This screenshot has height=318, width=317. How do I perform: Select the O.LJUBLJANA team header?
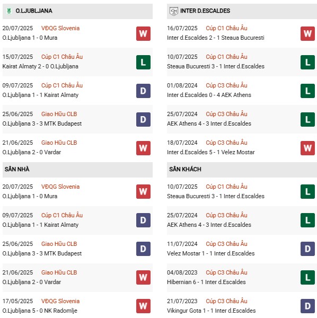[77, 11]
